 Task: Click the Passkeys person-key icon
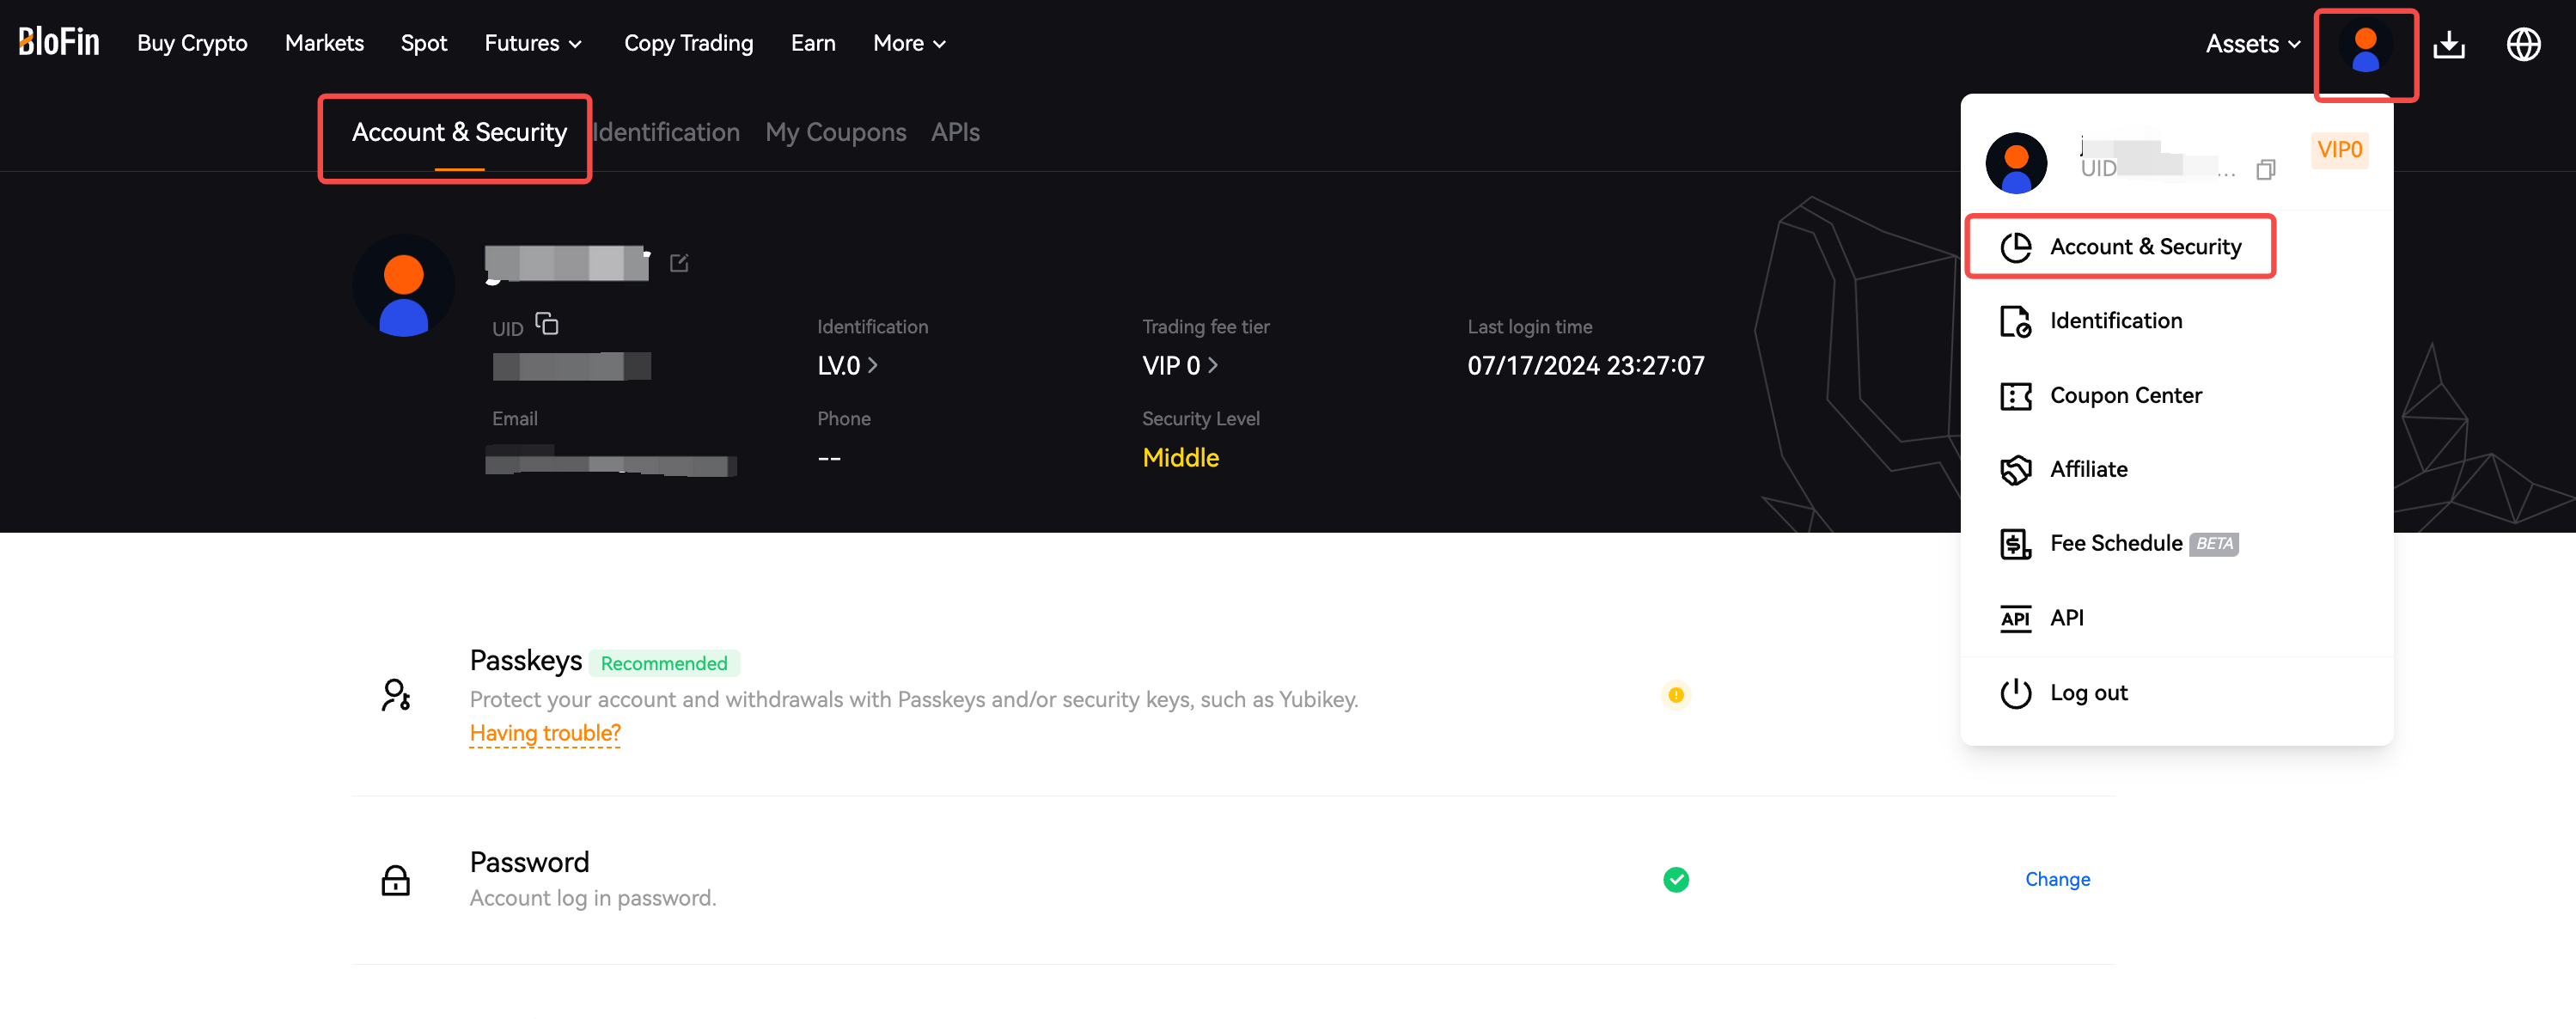[x=396, y=695]
